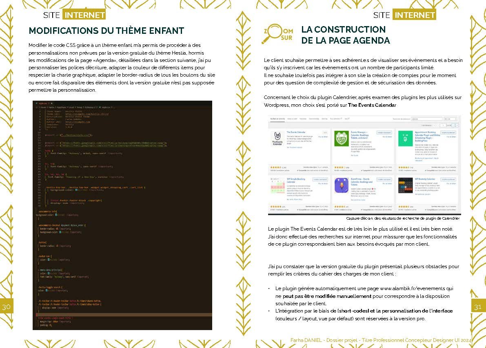The height and width of the screenshot is (348, 486).
Task: Click The Events Calendar plugin icon
Action: [278, 138]
